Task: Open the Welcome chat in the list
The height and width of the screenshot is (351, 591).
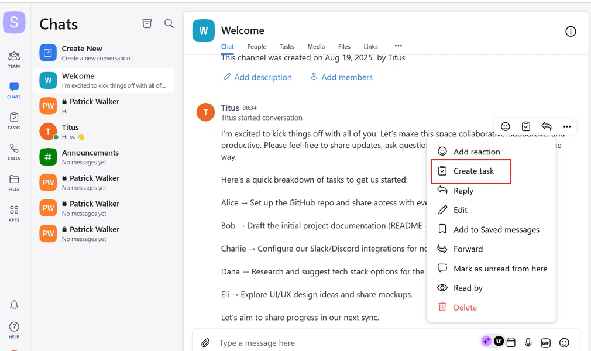Action: pos(104,80)
